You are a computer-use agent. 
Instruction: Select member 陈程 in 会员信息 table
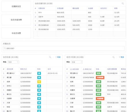click(8, 107)
